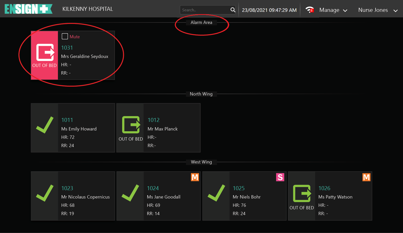Select the West Wing section label

coord(201,162)
